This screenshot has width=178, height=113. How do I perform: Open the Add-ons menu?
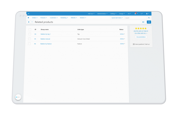pyautogui.click(x=91, y=14)
